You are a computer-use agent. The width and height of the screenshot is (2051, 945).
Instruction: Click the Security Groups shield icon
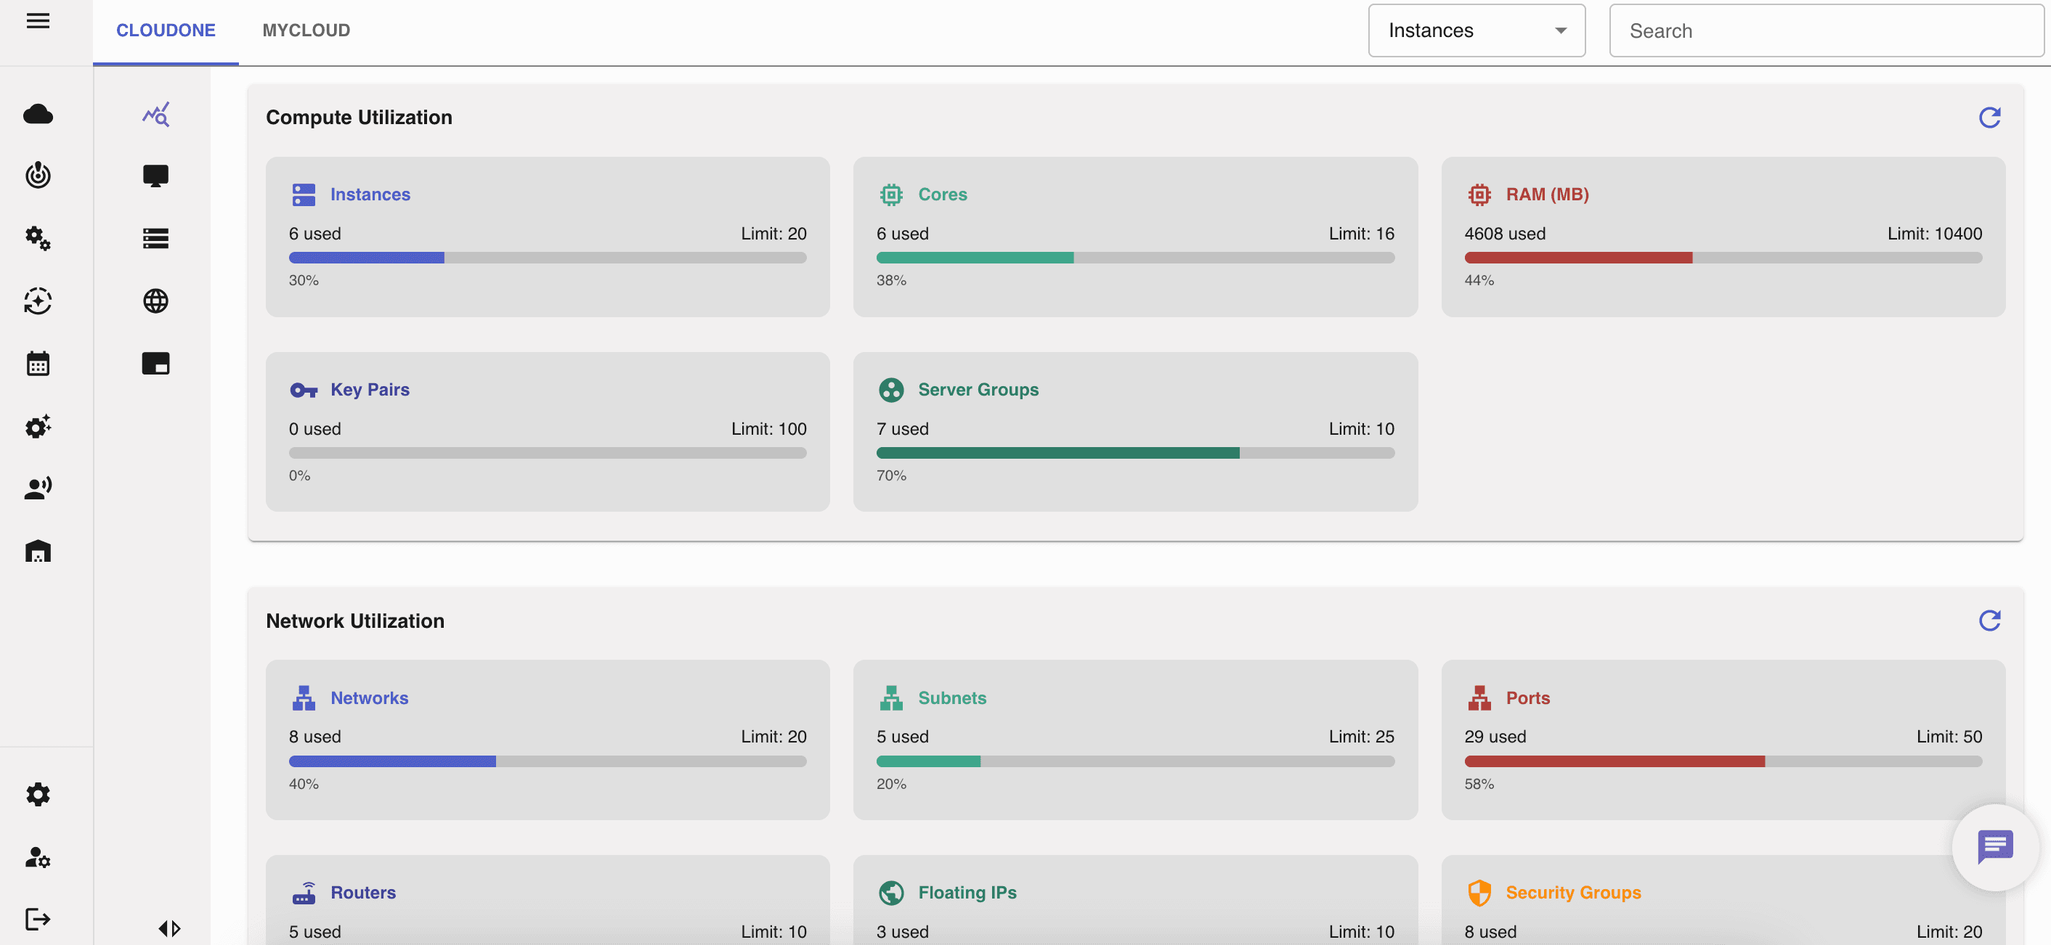[x=1479, y=893]
